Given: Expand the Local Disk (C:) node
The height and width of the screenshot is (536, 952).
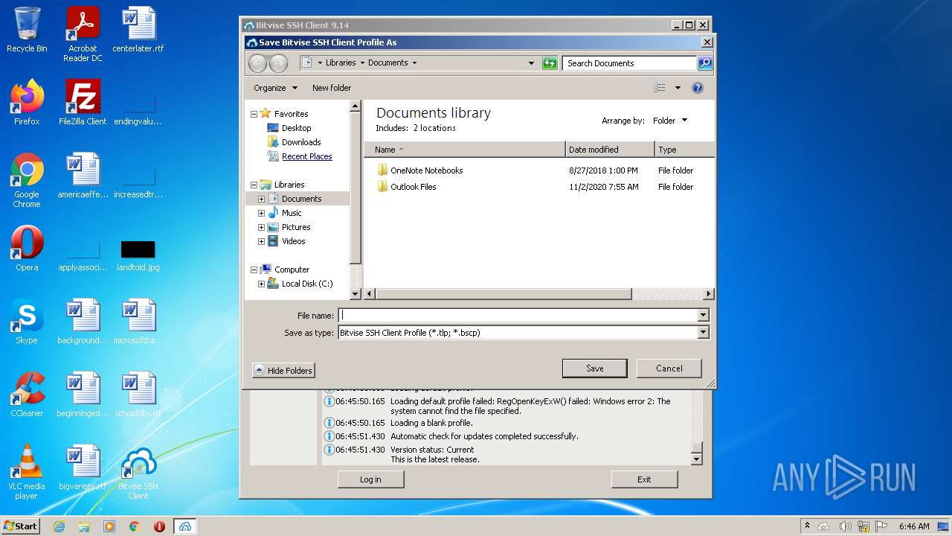Looking at the screenshot, I should click(x=261, y=284).
